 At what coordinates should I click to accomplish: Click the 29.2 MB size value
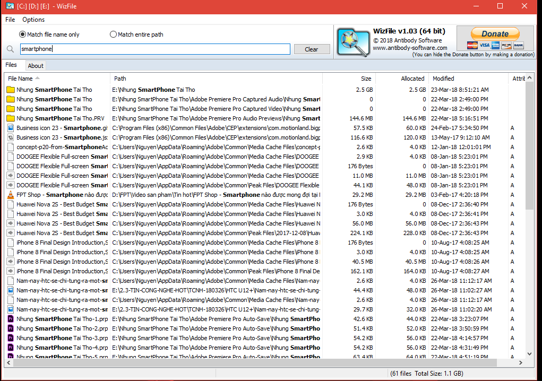tap(363, 195)
